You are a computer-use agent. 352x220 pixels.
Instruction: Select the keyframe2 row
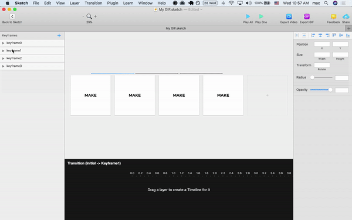click(x=32, y=58)
